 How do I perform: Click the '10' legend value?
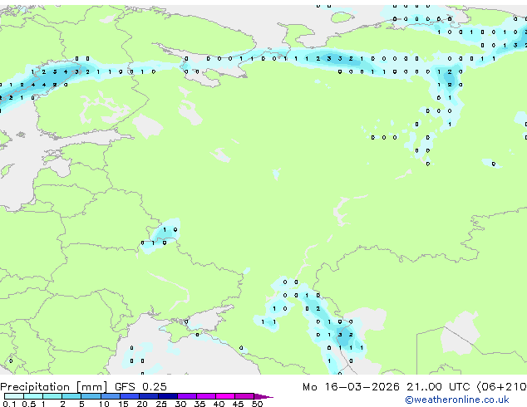104,404
